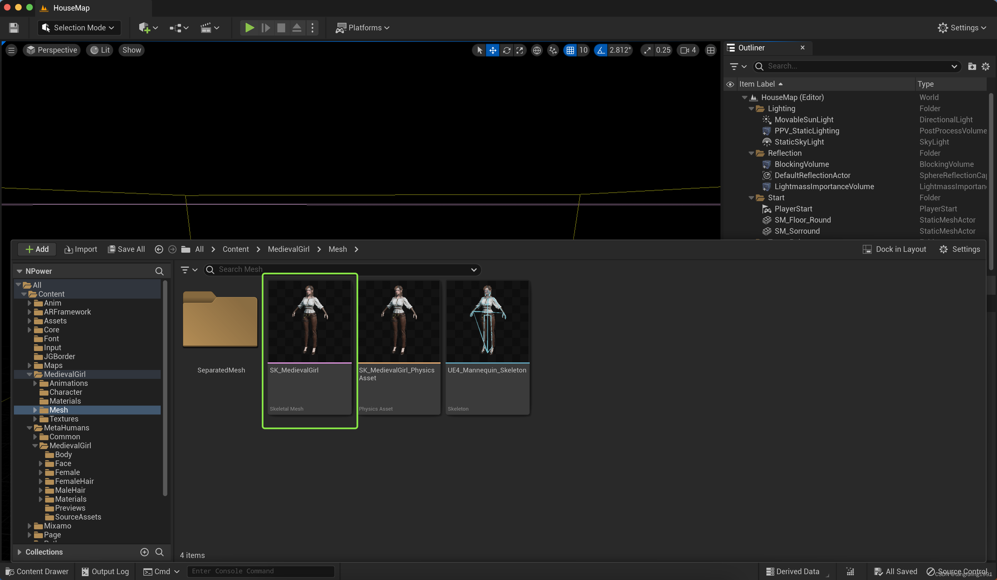Navigate forward in Content Browser history

tap(172, 249)
